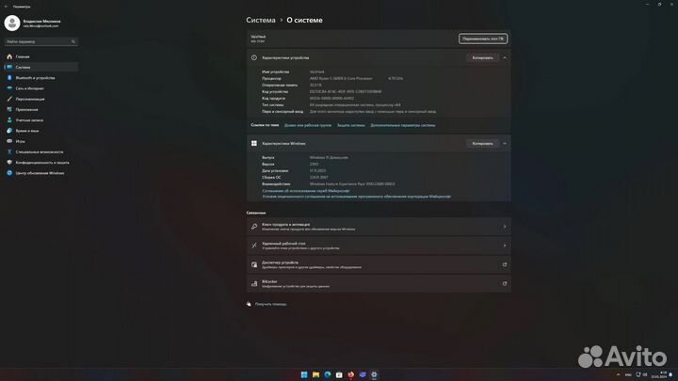Navigate to Система in the breadcrumb
This screenshot has height=381, width=678.
pyautogui.click(x=261, y=19)
